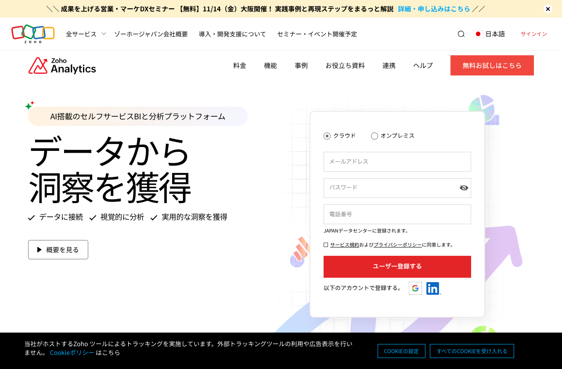Open the site search
Screen dimensions: 562x369
coord(461,33)
